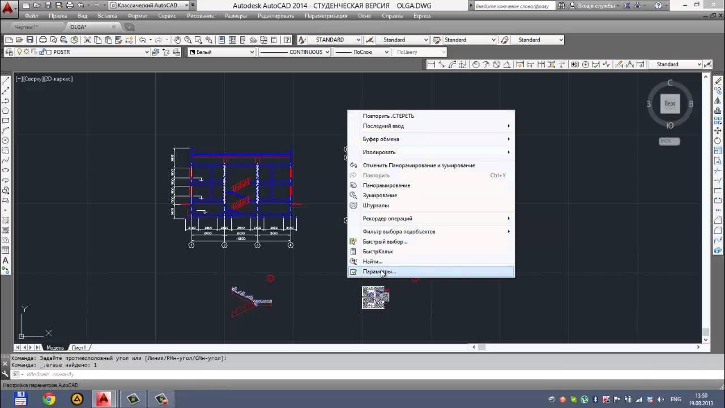Expand the Последний ввод submenu
Screen dimensions: 725x408
431,126
